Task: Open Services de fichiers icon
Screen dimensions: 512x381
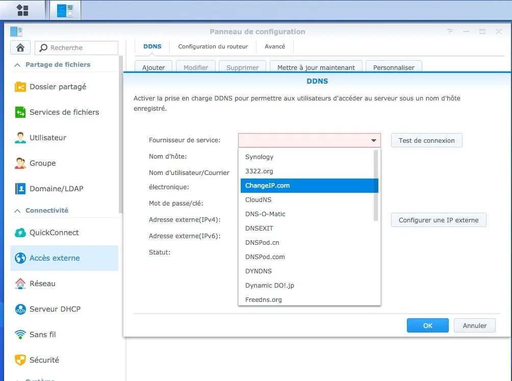Action: 20,112
